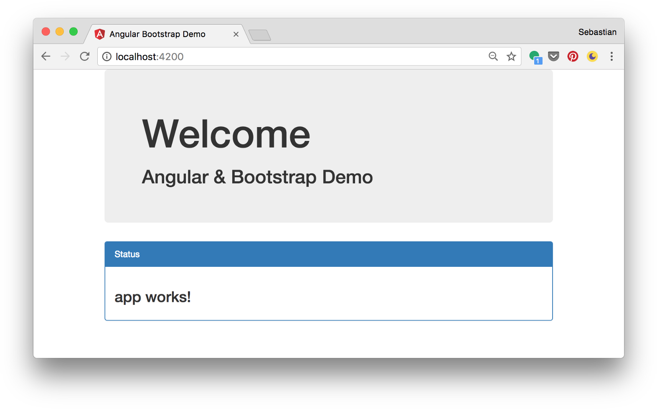Image resolution: width=657 pixels, height=409 pixels.
Task: Maximize the window with the green button
Action: coord(74,32)
